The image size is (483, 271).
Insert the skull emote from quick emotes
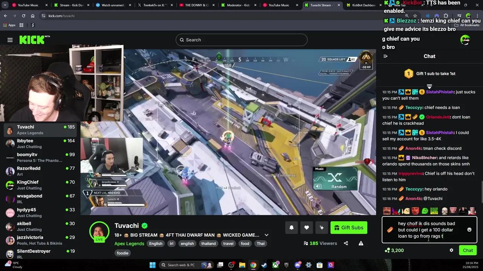445,211
